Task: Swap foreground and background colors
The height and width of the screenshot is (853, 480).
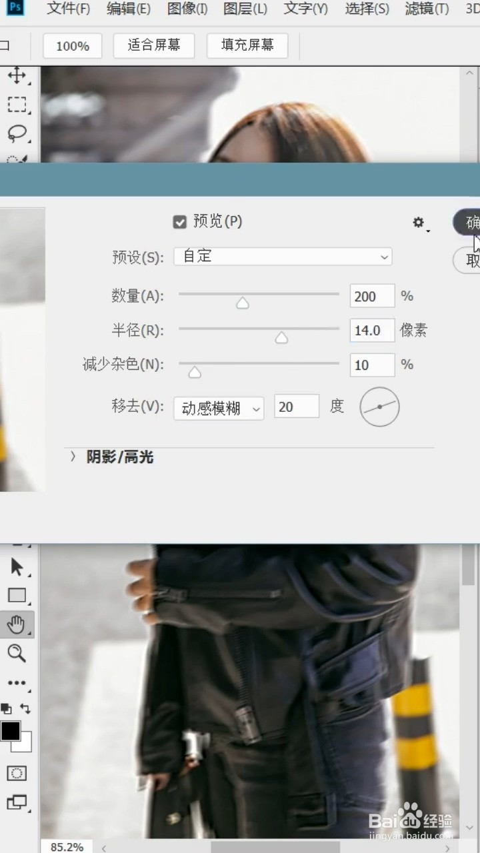Action: tap(25, 708)
